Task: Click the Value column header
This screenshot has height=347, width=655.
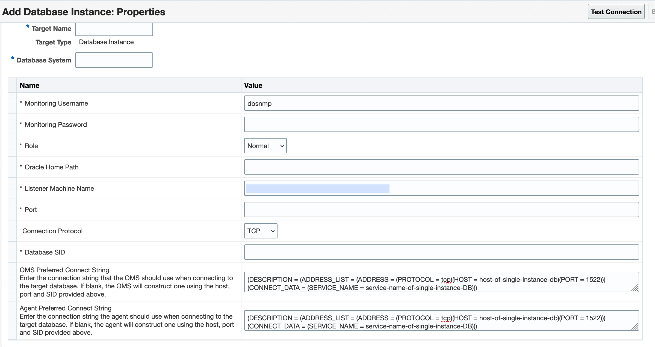Action: click(253, 85)
